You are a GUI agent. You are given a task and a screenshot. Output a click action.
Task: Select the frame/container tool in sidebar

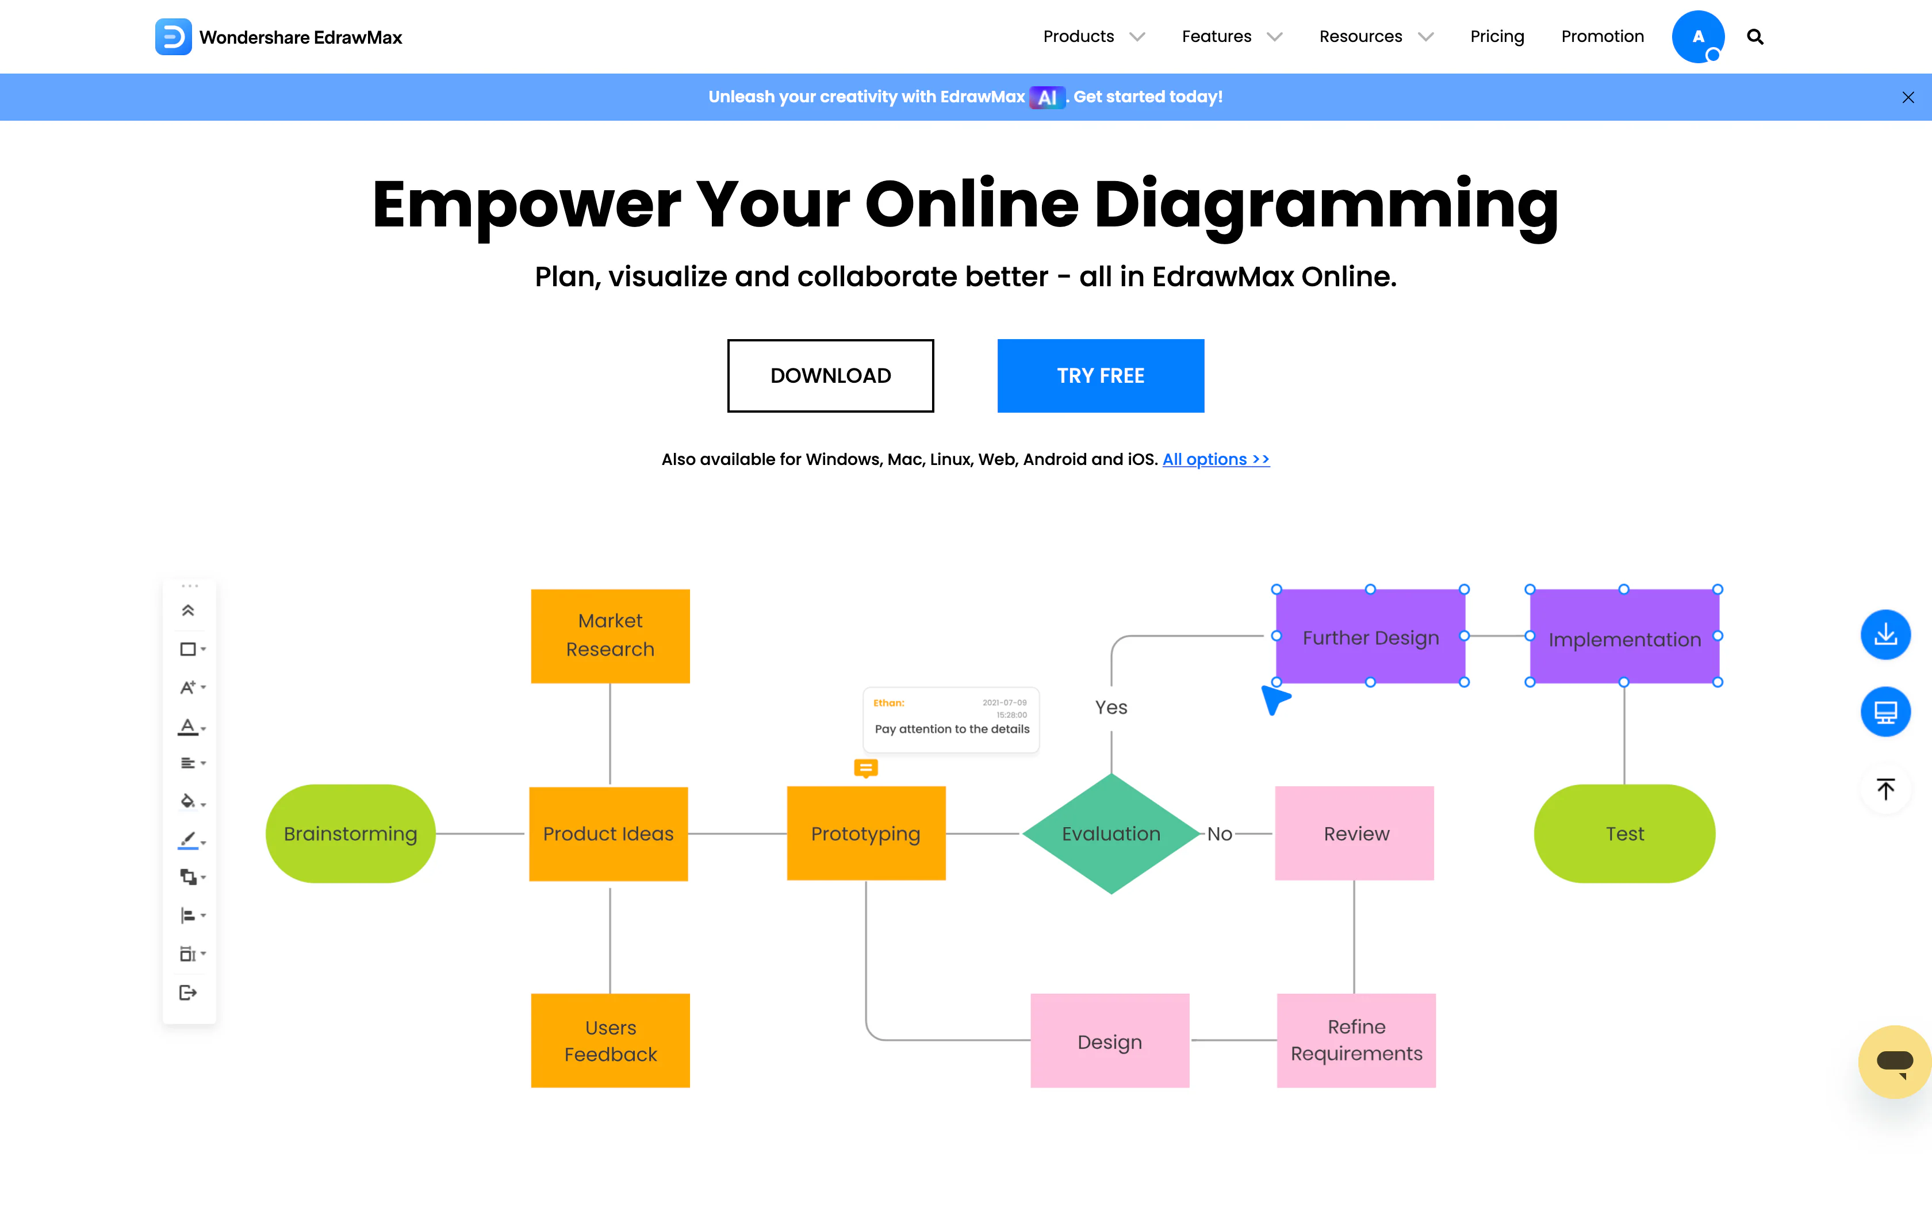(x=189, y=954)
